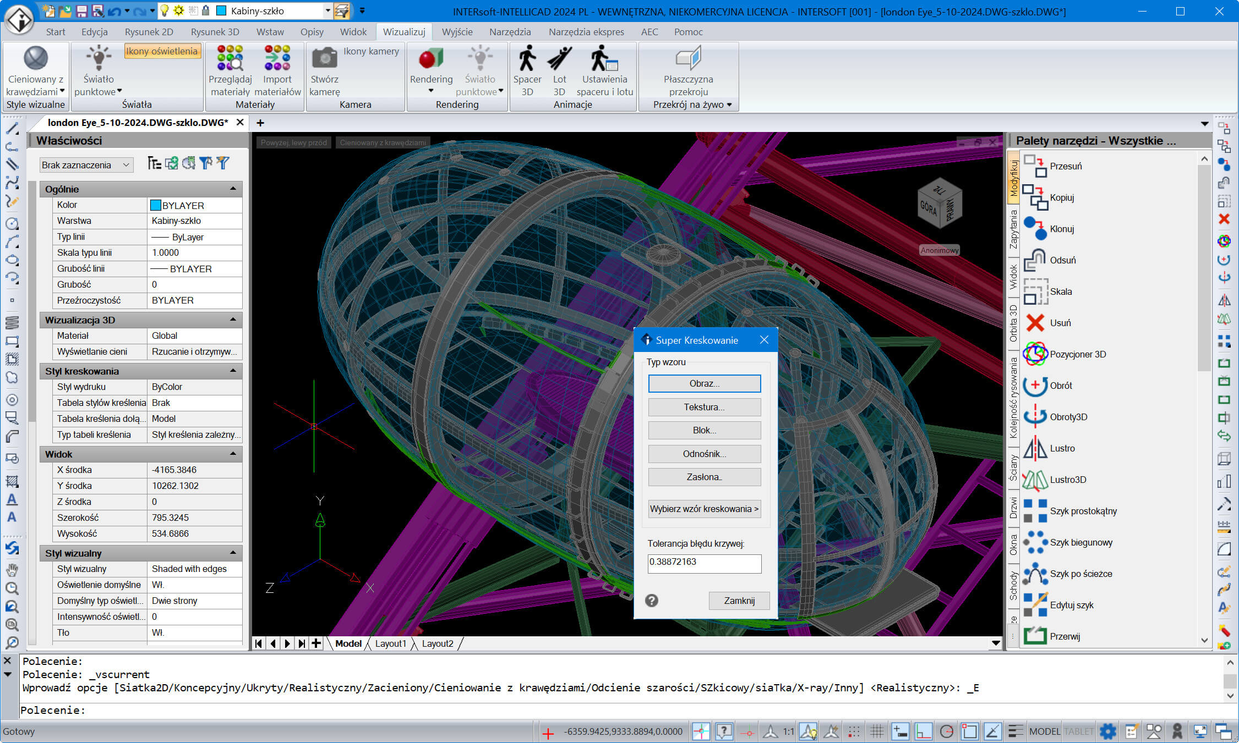The width and height of the screenshot is (1239, 743).
Task: Toggle the layer light bulb on/off icon
Action: tap(164, 10)
